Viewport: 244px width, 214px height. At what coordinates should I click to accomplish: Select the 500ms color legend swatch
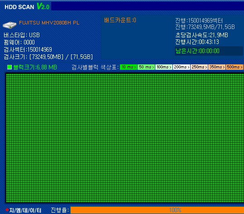(x=234, y=67)
